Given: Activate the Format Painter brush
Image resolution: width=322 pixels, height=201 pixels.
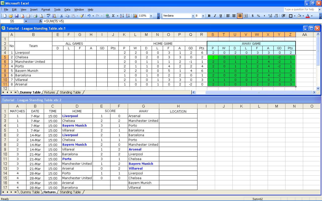Looking at the screenshot, I should [x=82, y=16].
